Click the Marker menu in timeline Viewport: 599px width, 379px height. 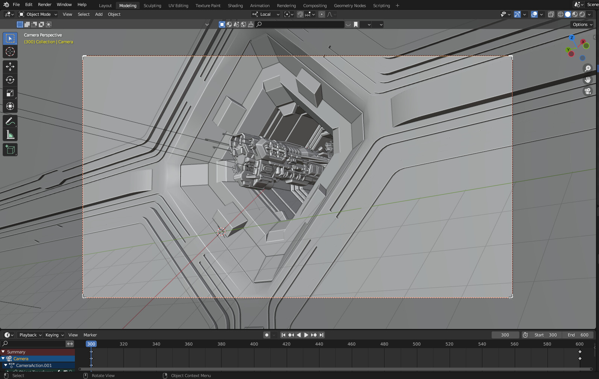coord(90,335)
